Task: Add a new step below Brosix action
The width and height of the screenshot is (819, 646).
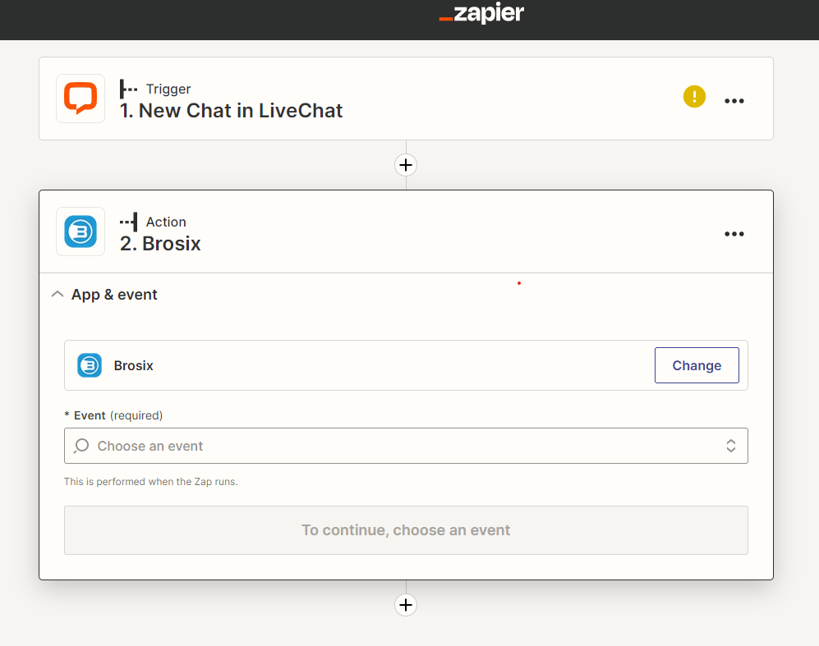Action: pos(405,605)
